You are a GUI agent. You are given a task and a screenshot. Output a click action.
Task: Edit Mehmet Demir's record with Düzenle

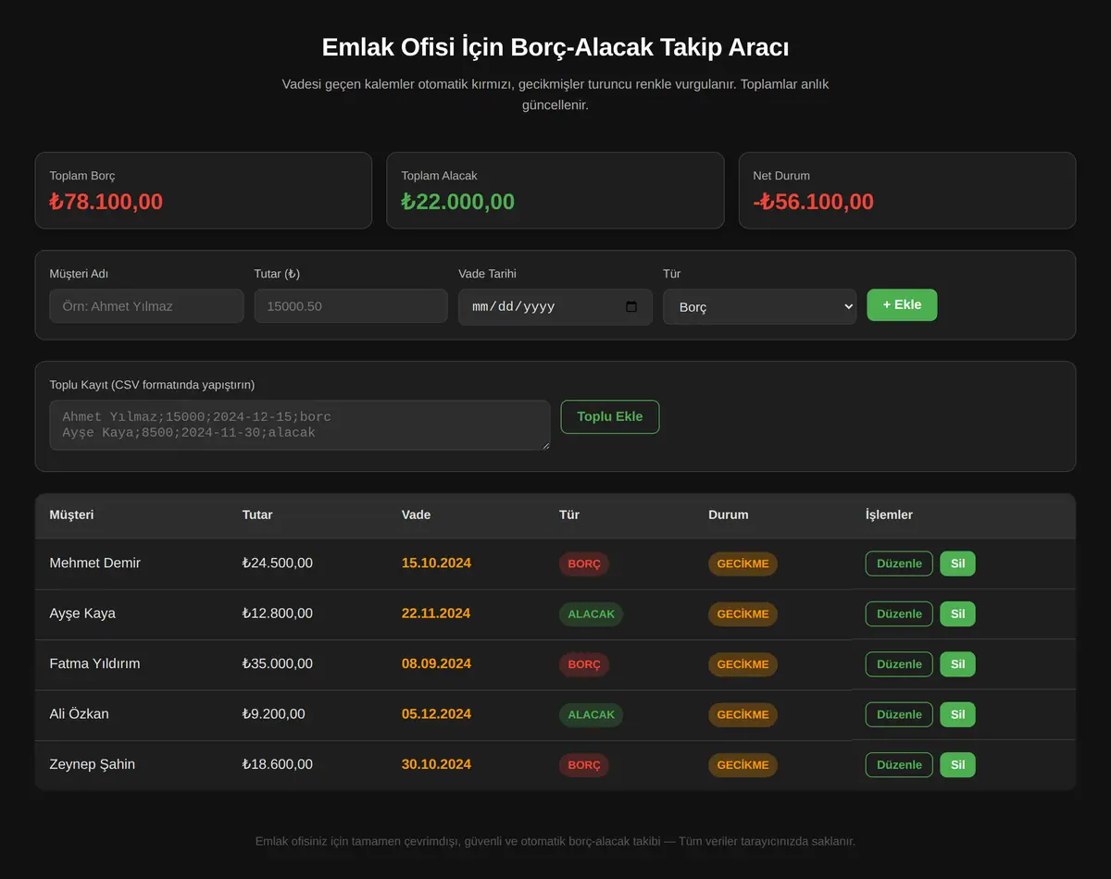(x=899, y=563)
